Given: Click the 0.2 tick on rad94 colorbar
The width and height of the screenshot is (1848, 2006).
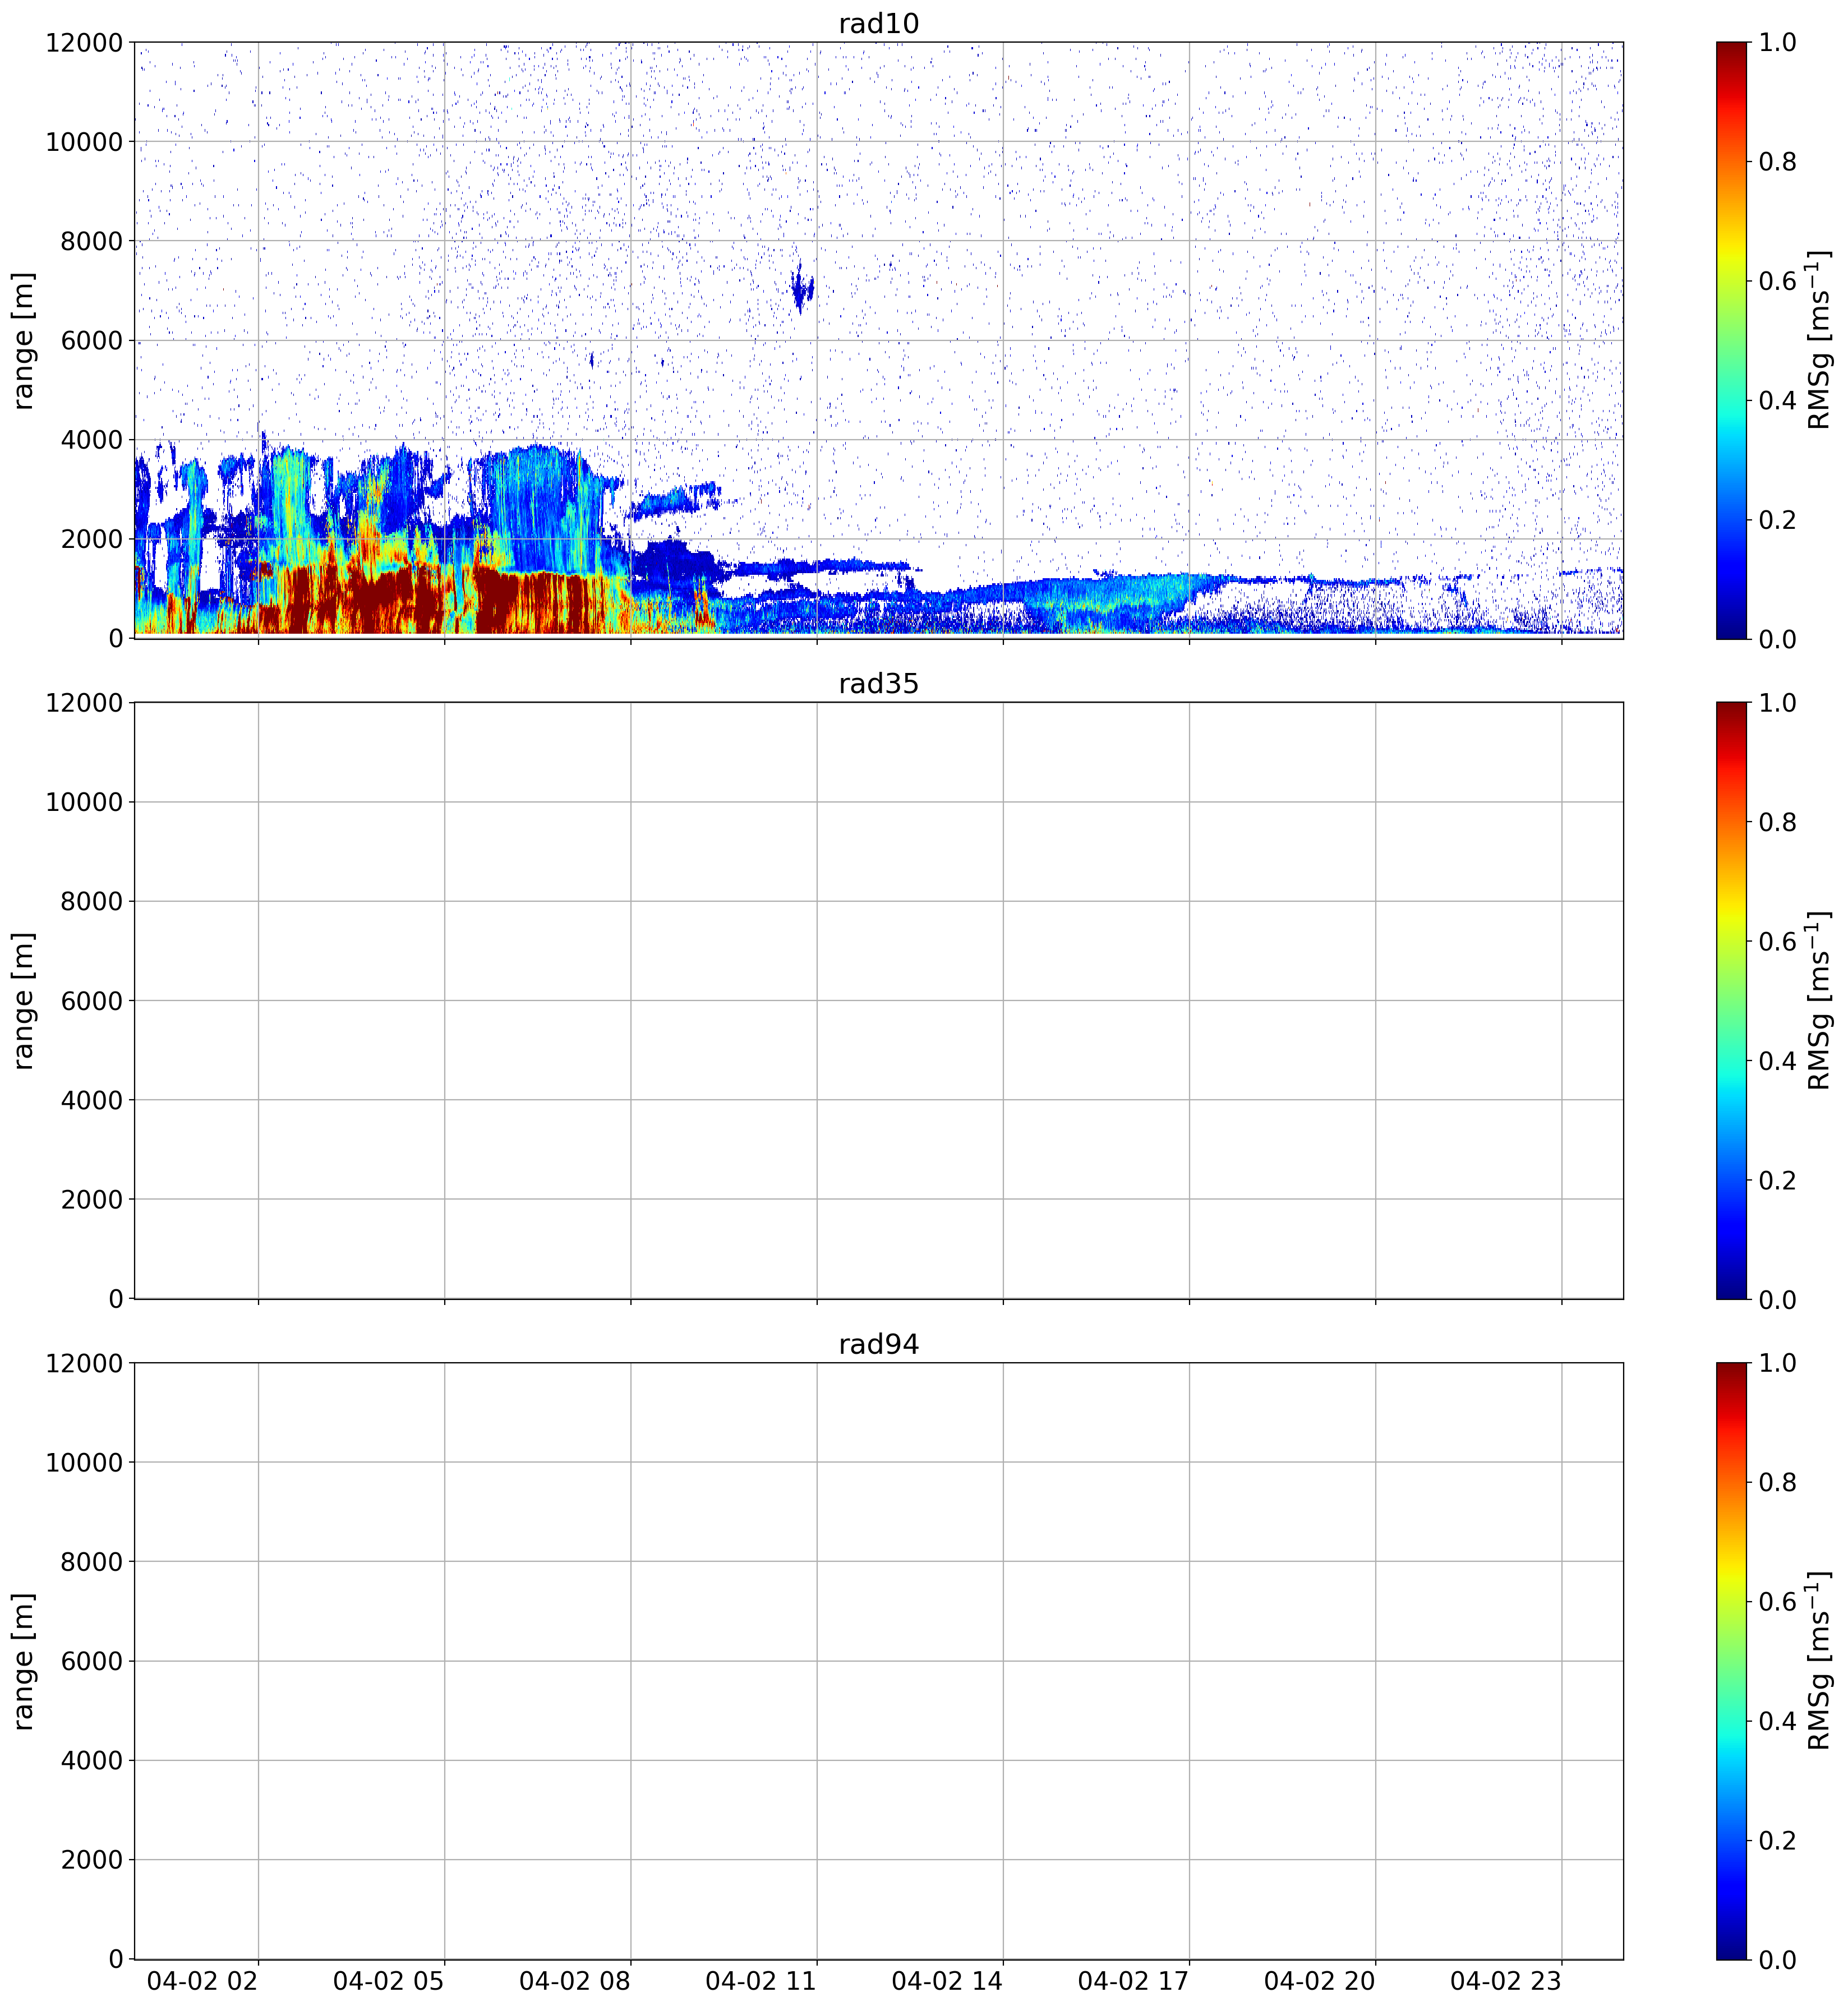Looking at the screenshot, I should [x=1777, y=1841].
